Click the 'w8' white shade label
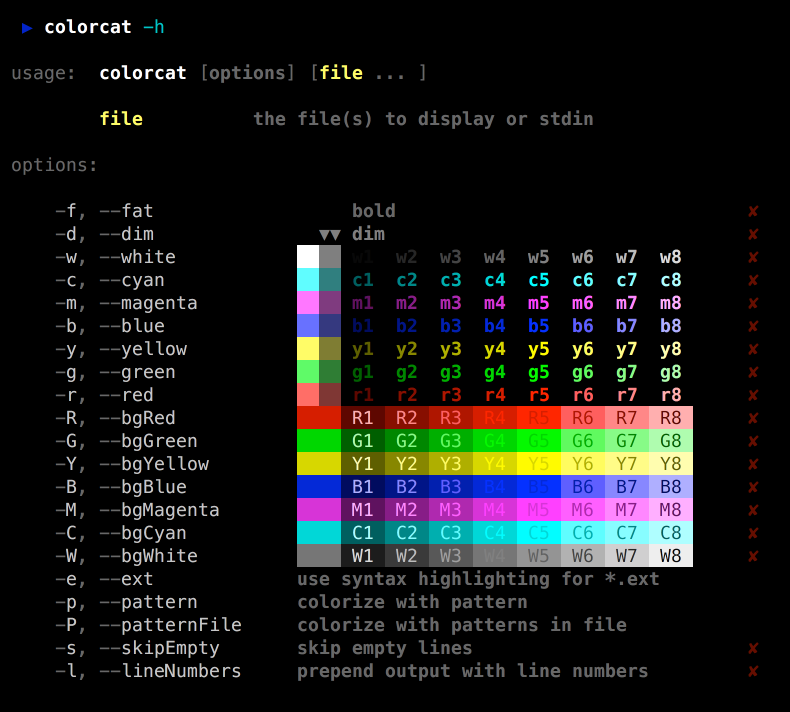 [670, 257]
